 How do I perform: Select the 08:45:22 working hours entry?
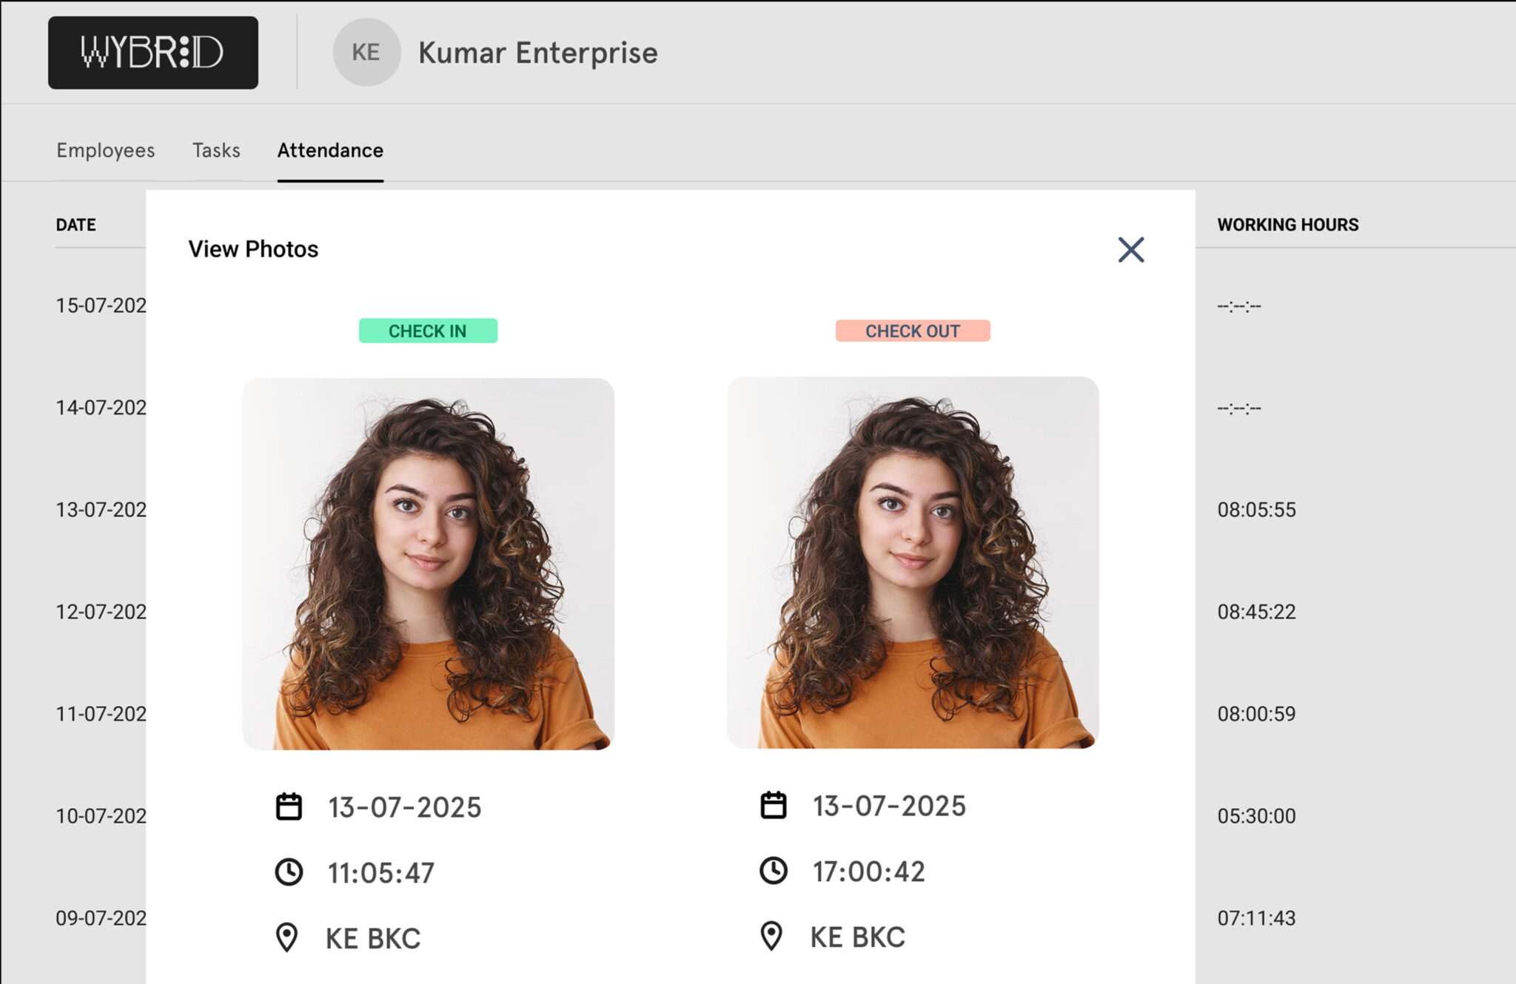point(1256,612)
